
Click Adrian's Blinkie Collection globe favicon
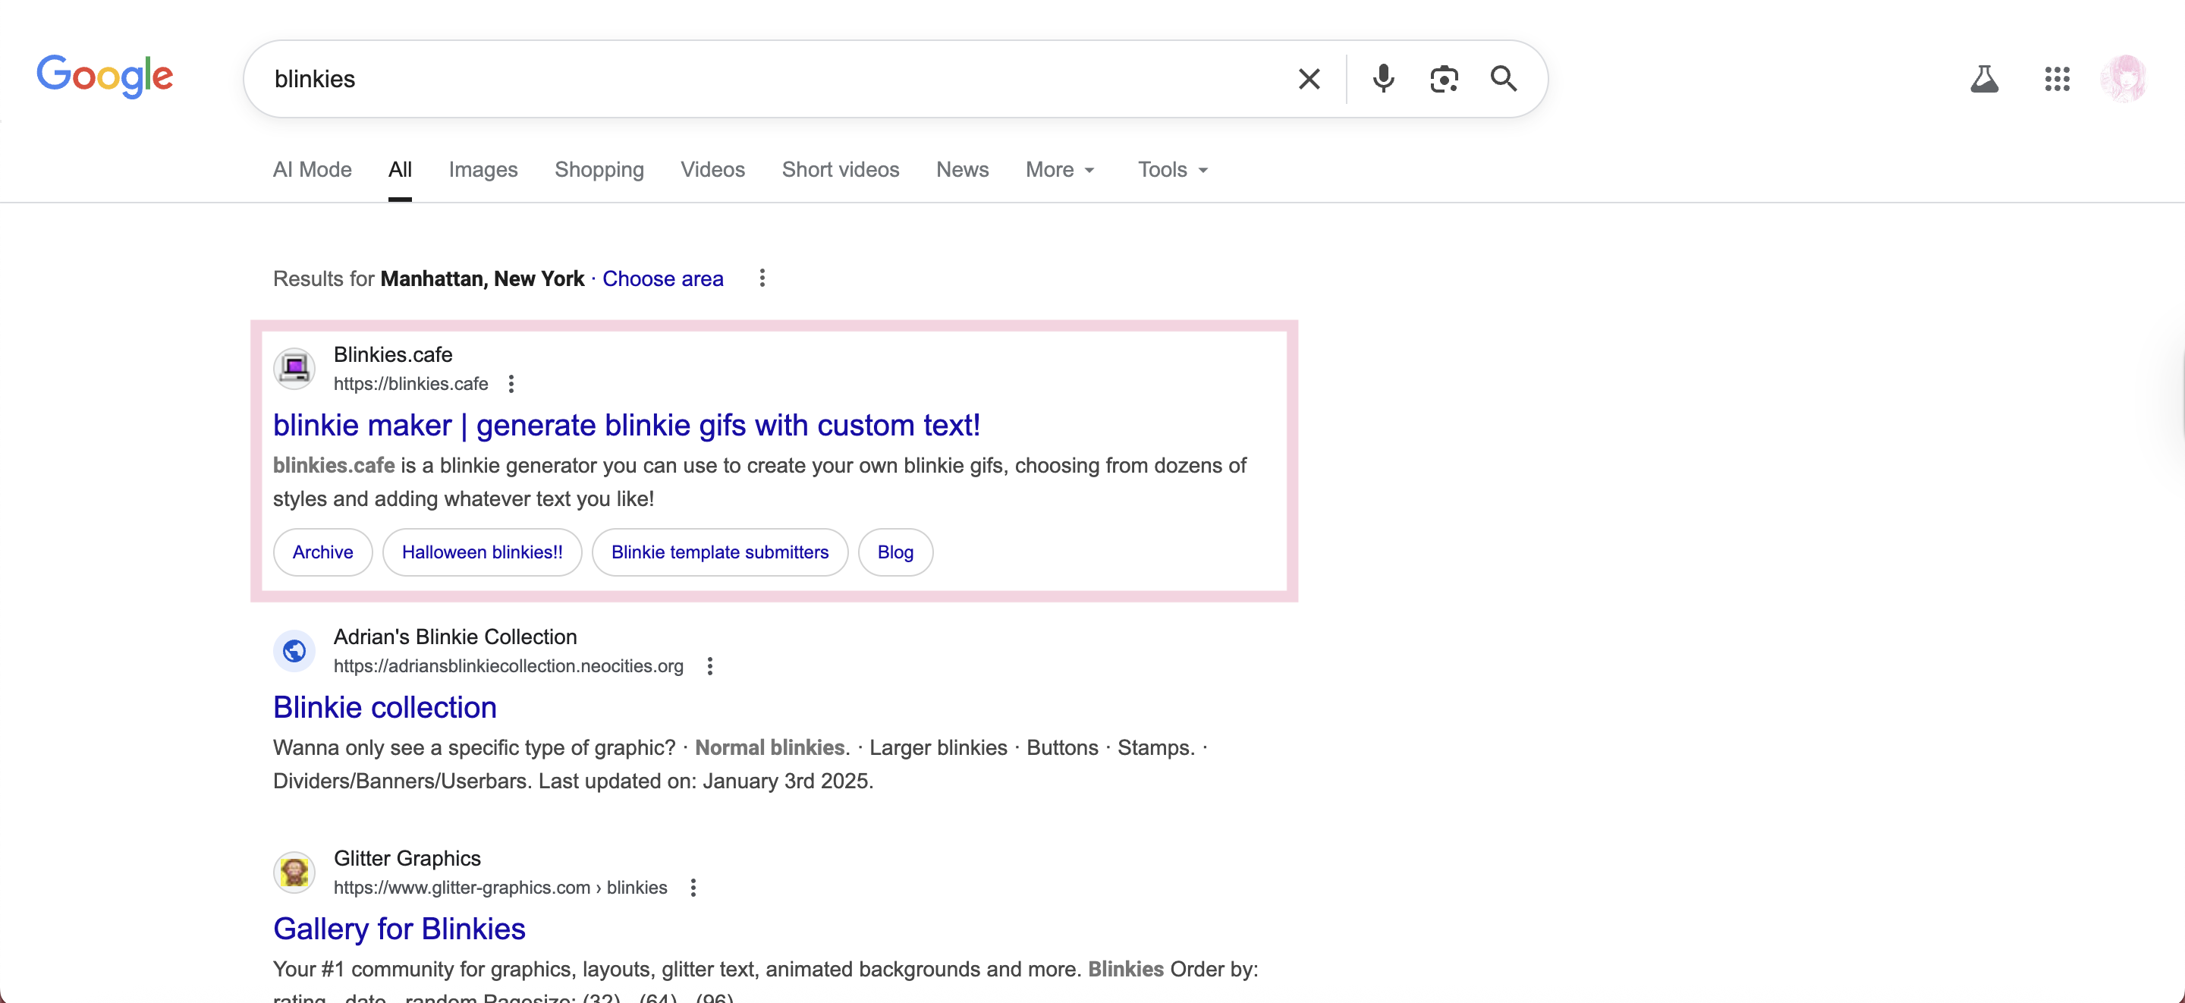(294, 651)
